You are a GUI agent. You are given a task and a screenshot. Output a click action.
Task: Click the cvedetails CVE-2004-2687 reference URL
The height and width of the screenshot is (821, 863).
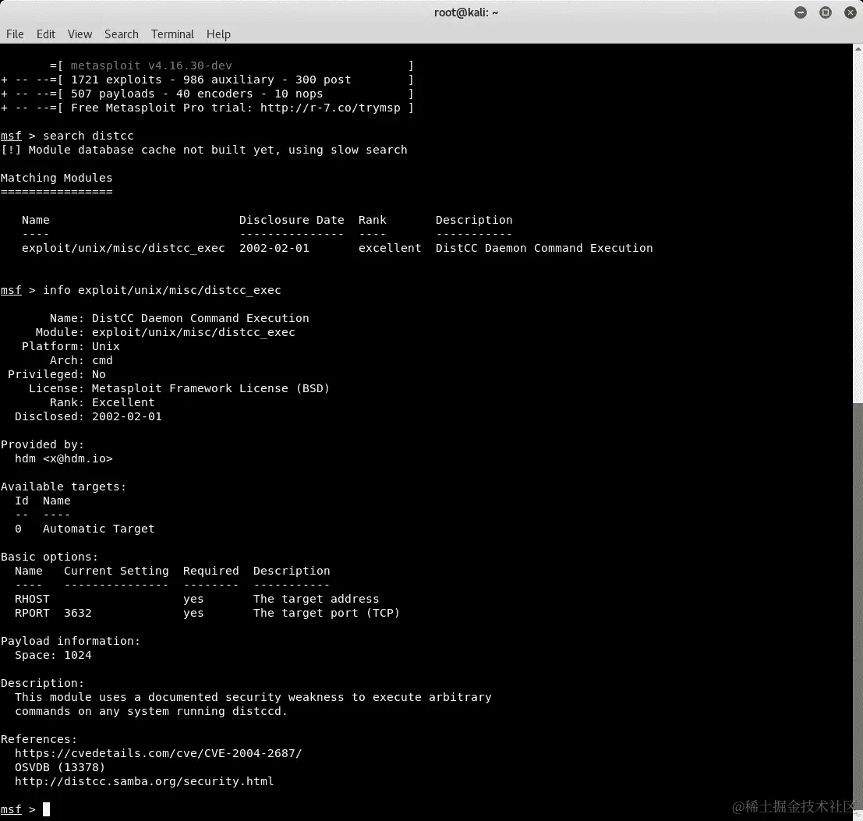point(158,753)
